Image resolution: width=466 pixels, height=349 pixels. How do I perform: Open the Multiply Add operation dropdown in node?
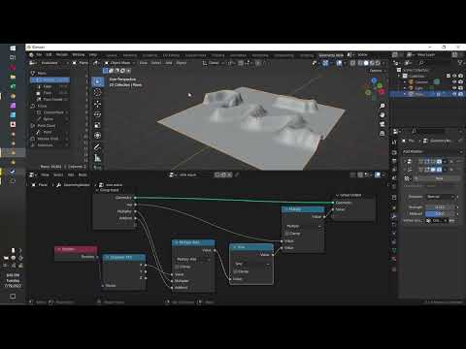click(x=193, y=259)
